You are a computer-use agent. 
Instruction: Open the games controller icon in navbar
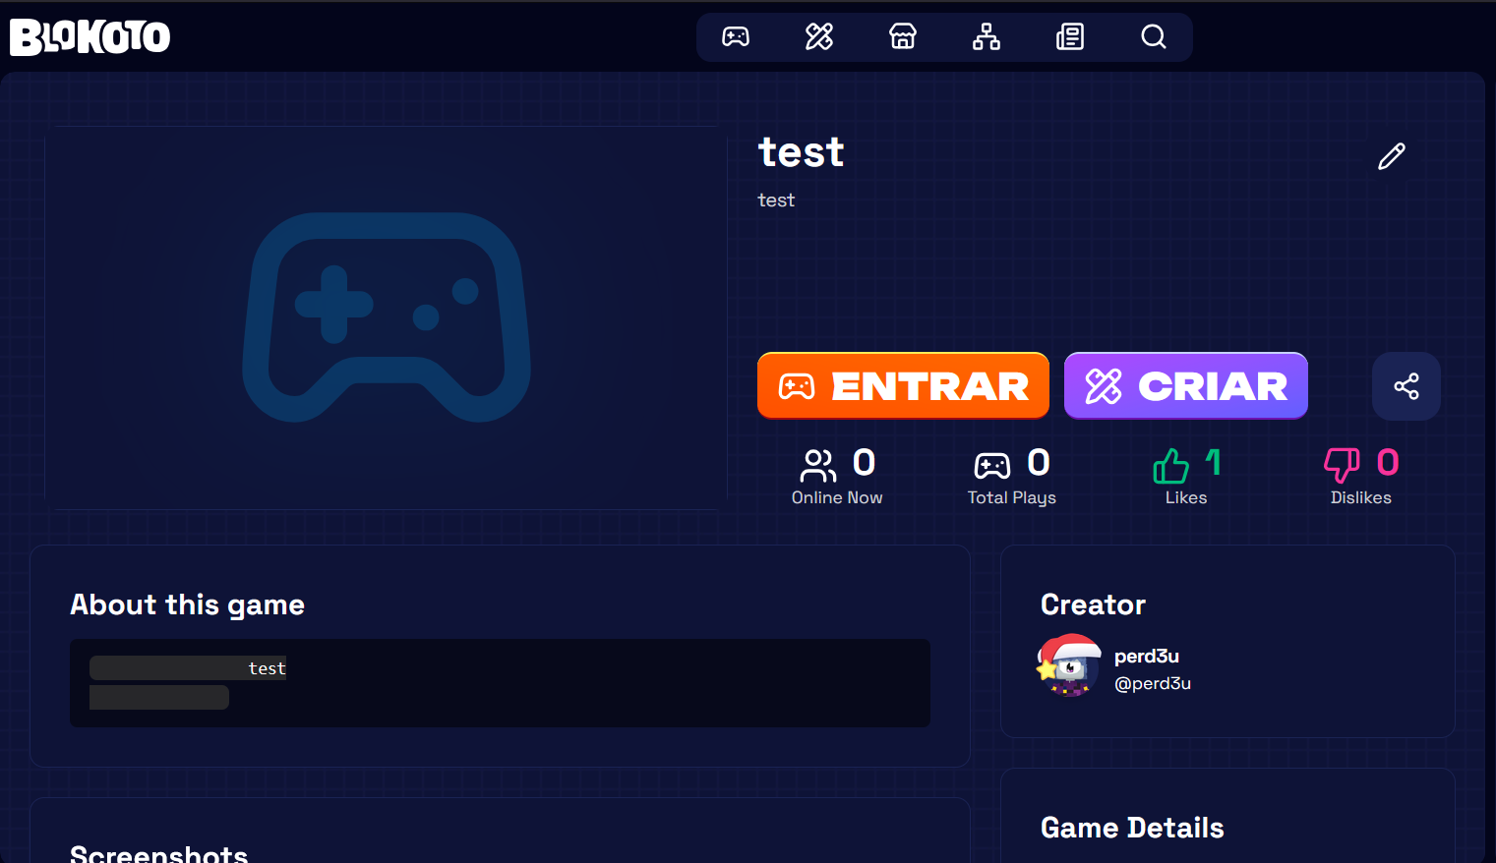pos(735,37)
